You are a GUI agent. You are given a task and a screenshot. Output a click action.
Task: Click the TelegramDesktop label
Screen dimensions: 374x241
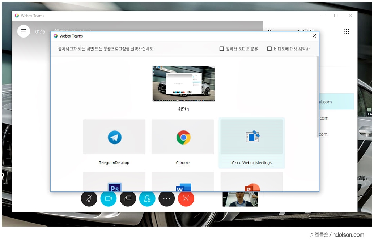(x=114, y=163)
